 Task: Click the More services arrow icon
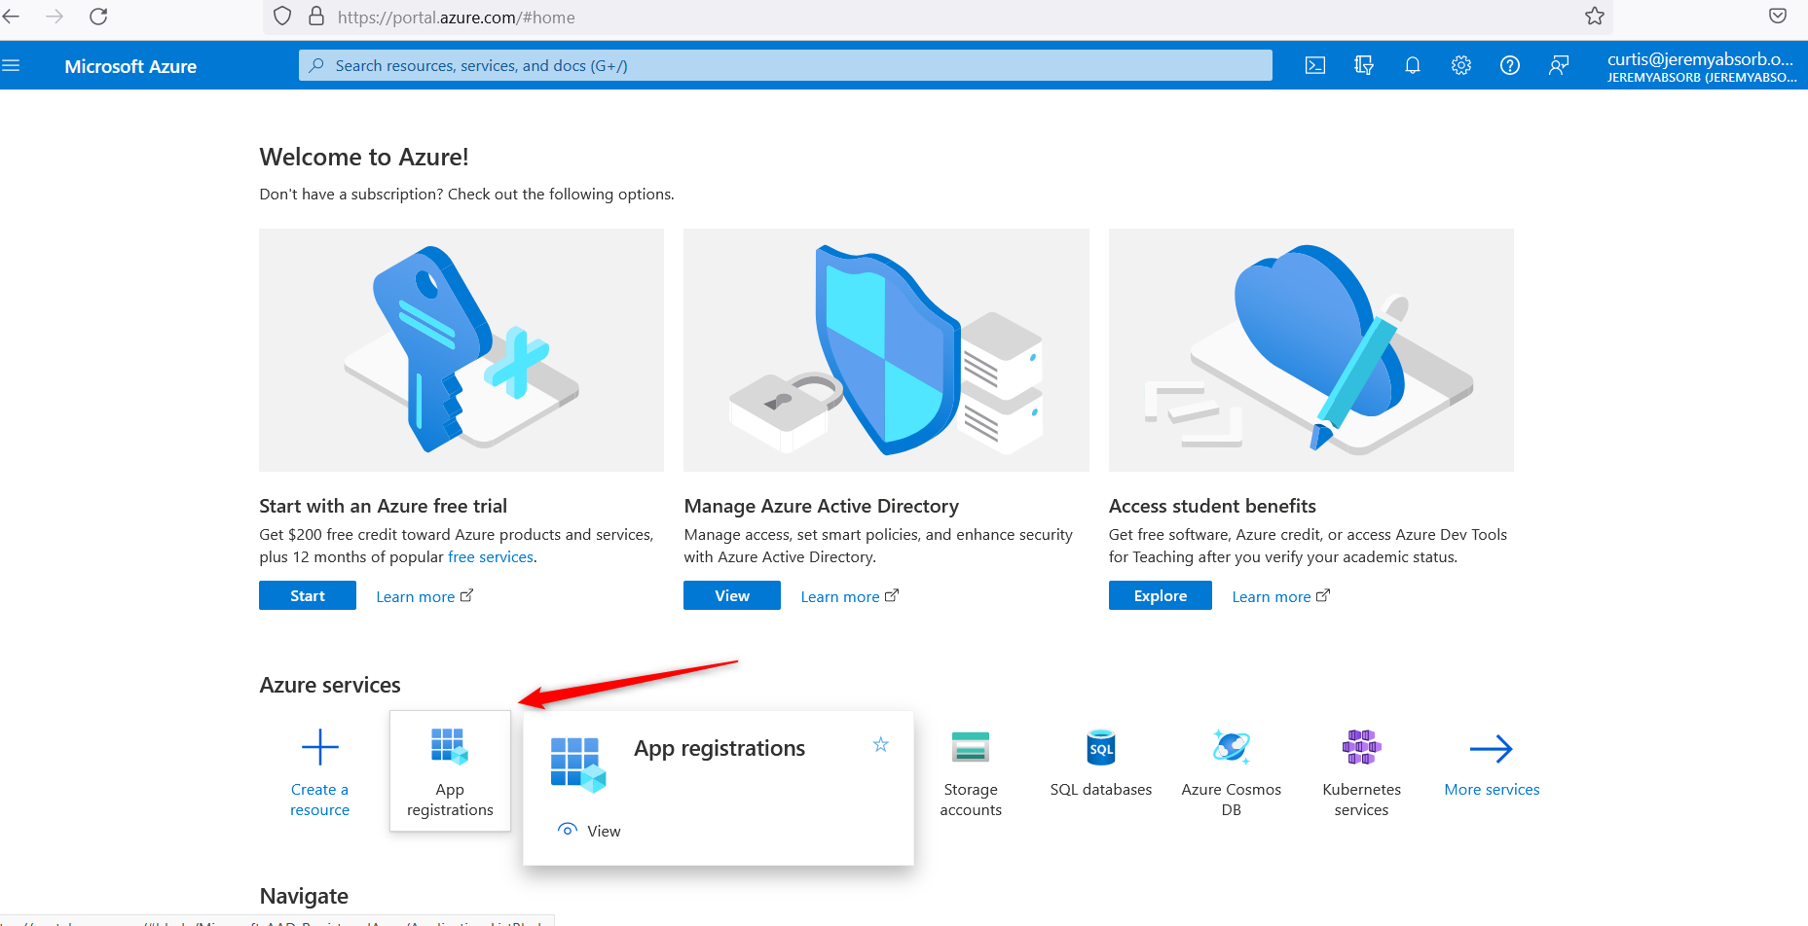tap(1492, 748)
